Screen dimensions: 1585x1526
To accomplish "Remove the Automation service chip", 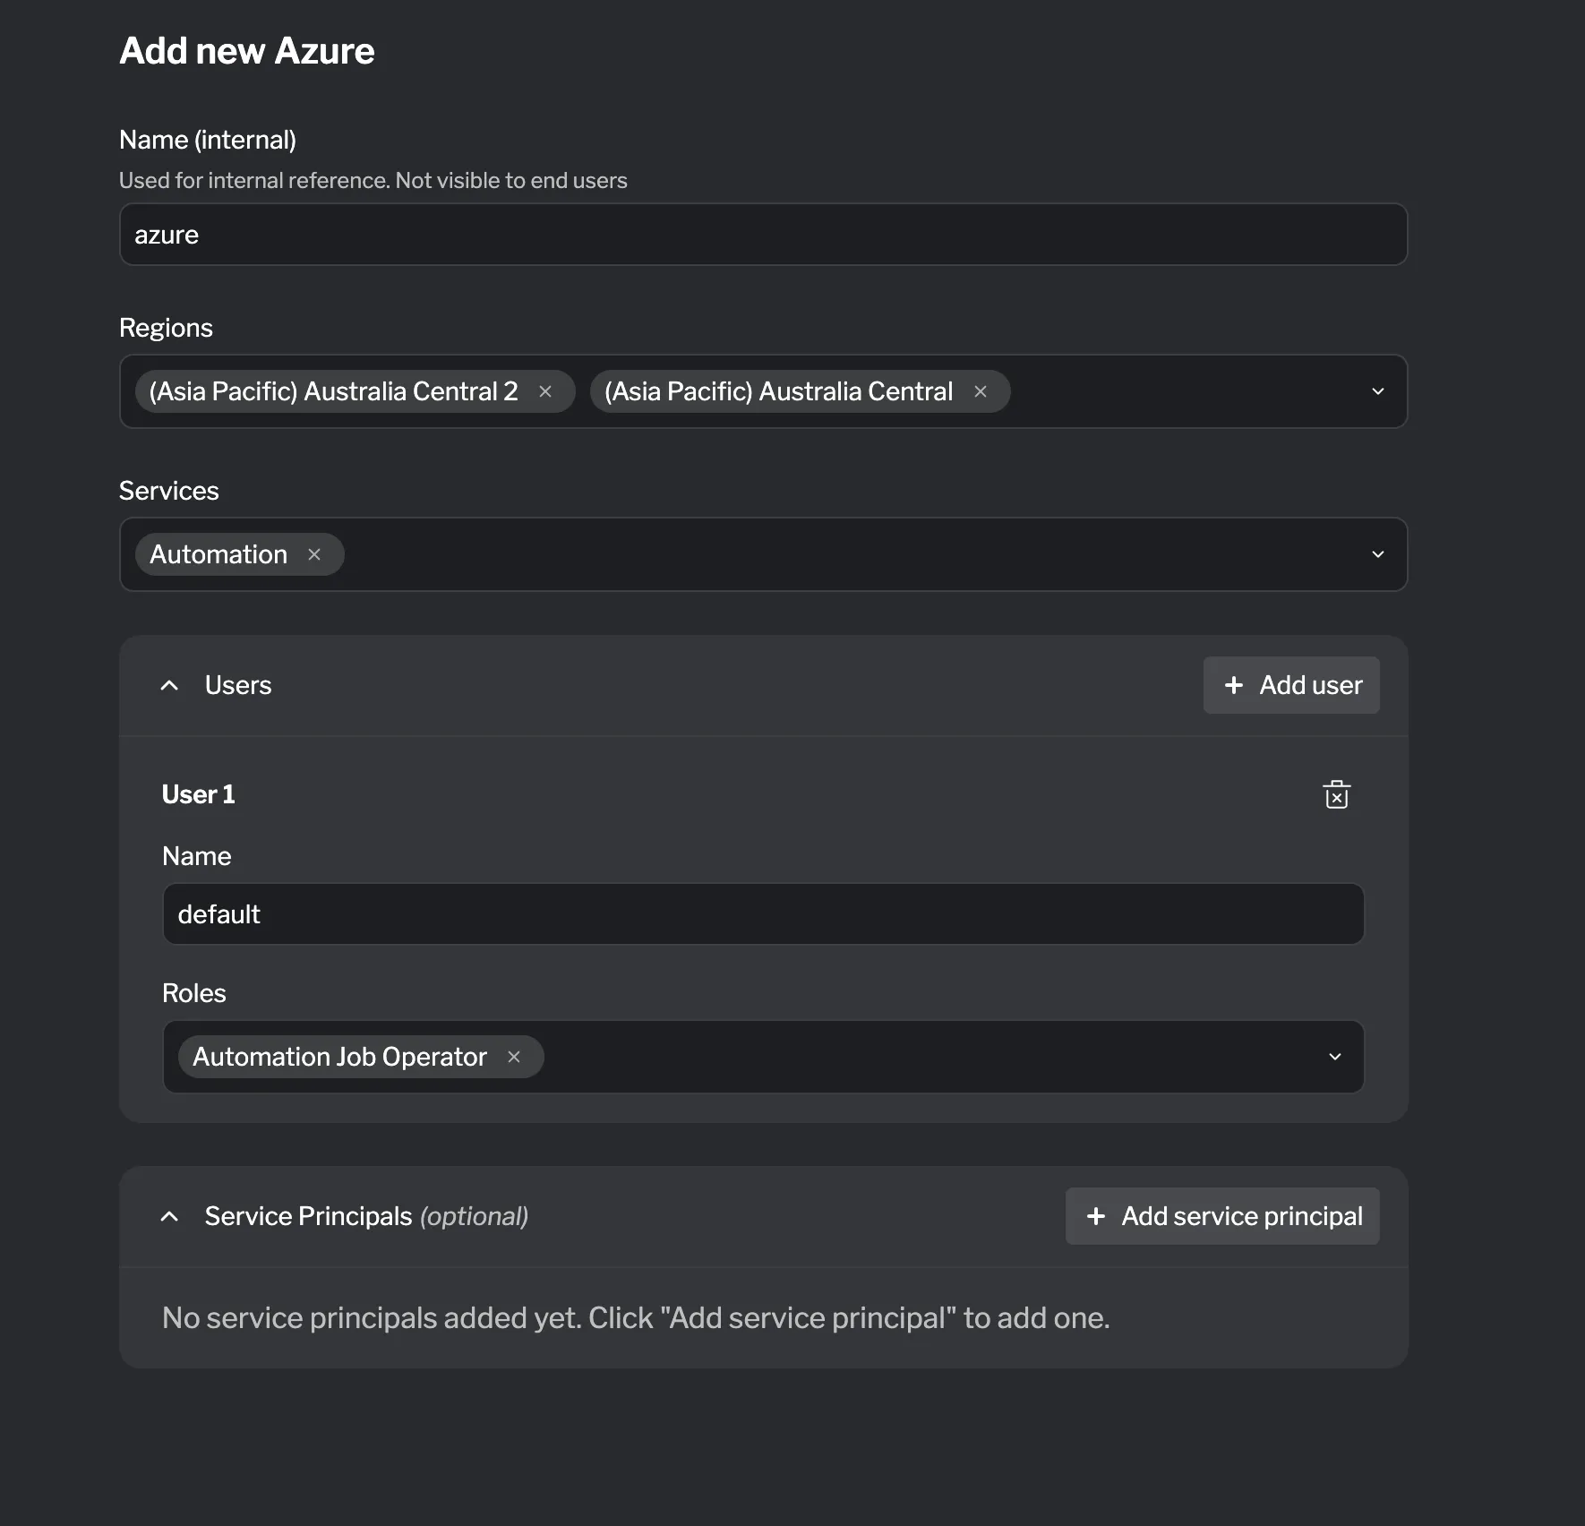I will pyautogui.click(x=314, y=553).
